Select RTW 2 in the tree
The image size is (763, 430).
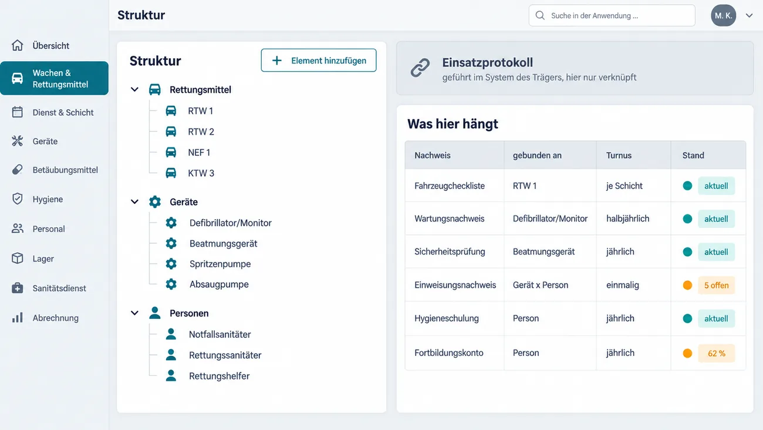pos(201,132)
